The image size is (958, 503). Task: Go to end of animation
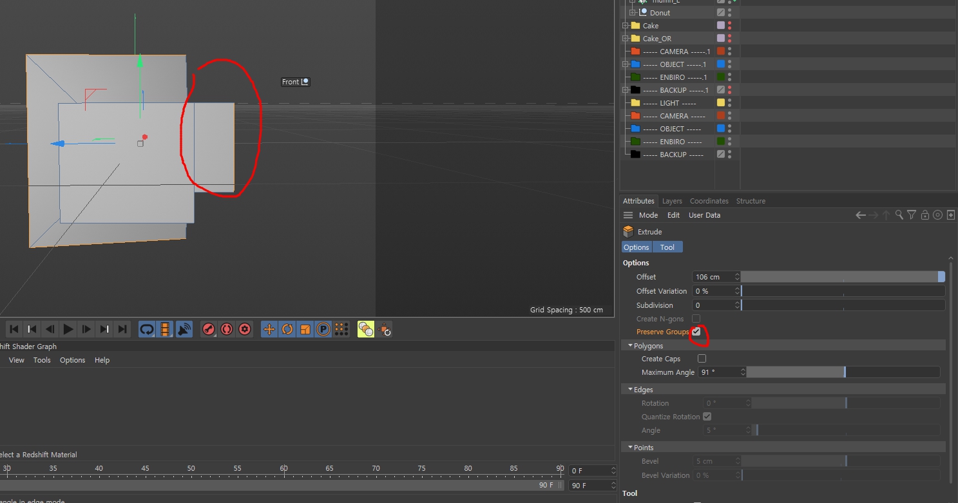(122, 330)
